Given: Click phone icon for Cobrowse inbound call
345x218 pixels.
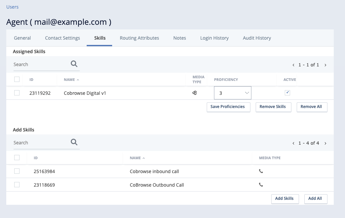Looking at the screenshot, I should point(261,171).
